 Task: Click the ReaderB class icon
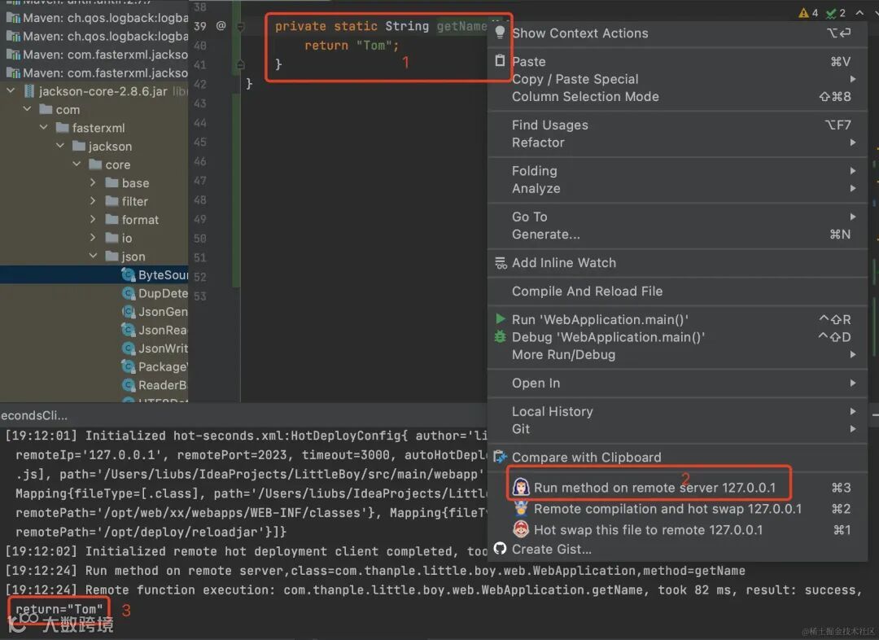point(129,385)
